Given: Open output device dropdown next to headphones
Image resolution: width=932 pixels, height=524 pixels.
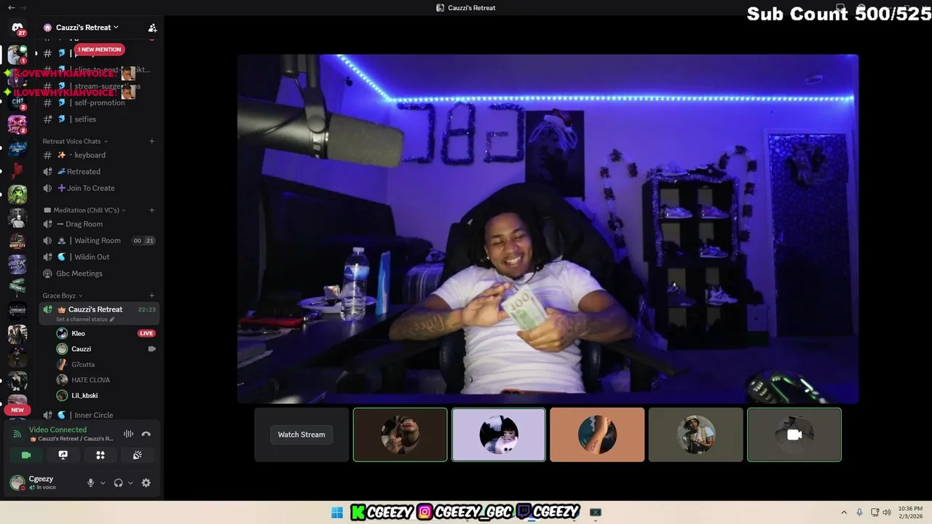Looking at the screenshot, I should (x=131, y=483).
